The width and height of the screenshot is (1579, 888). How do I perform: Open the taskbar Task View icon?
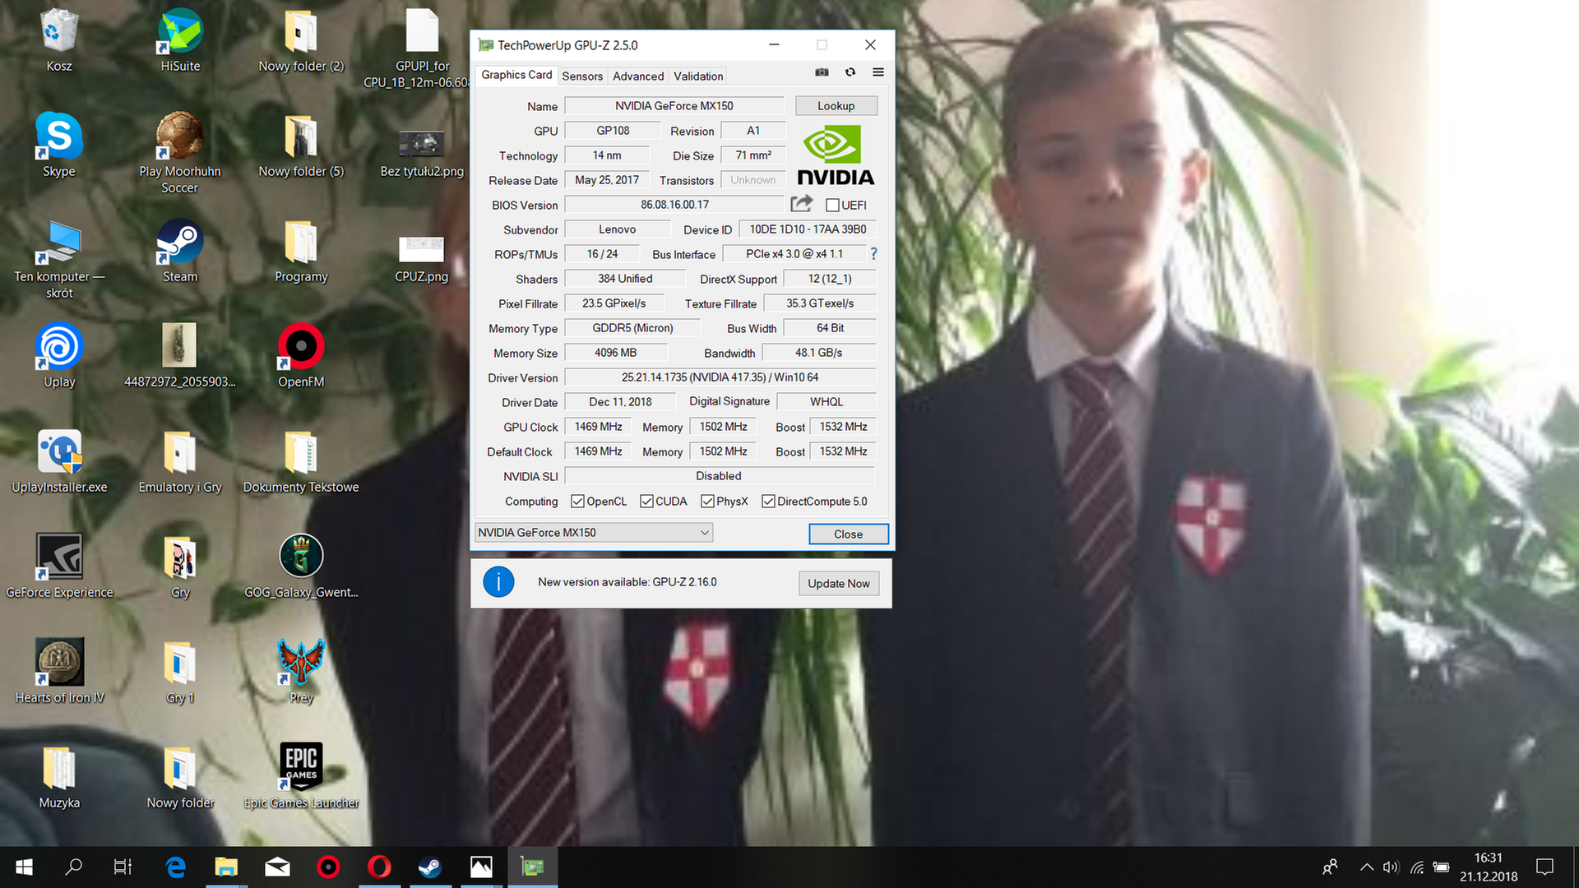tap(123, 867)
